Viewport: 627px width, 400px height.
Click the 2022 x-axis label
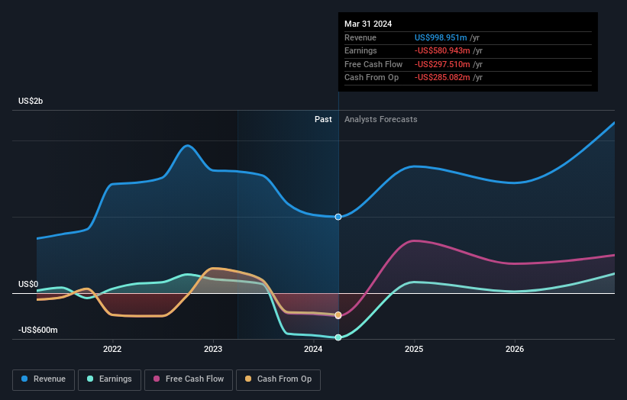112,350
